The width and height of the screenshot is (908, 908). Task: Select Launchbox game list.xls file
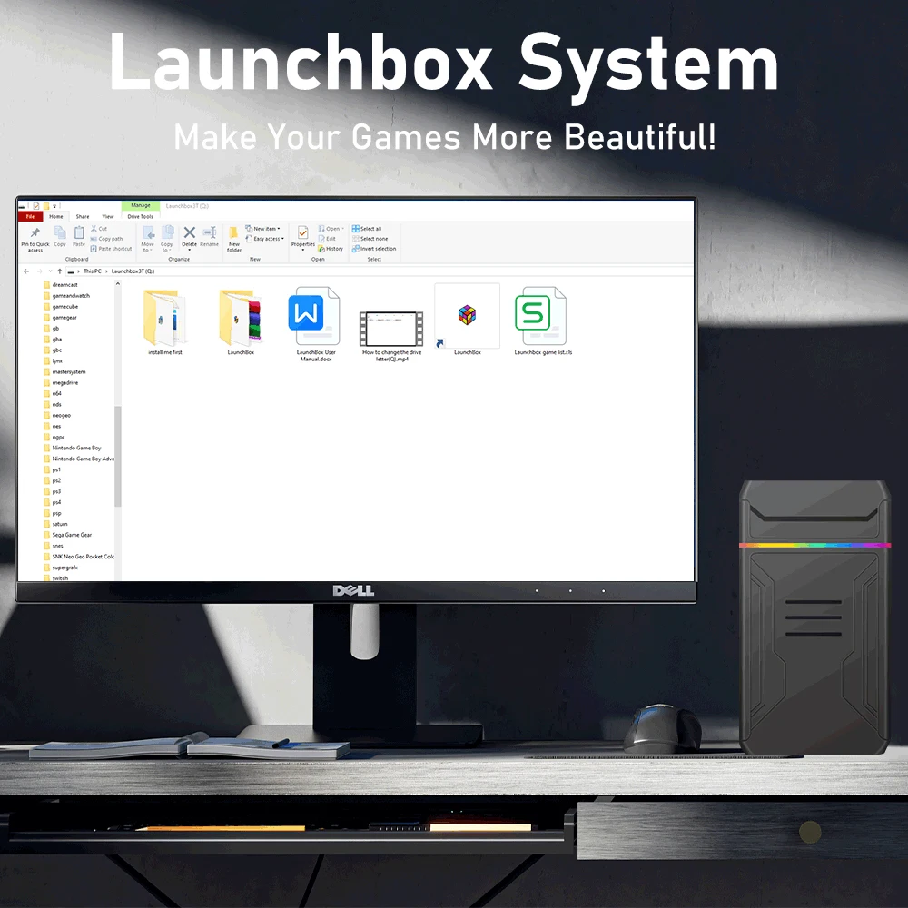(543, 321)
